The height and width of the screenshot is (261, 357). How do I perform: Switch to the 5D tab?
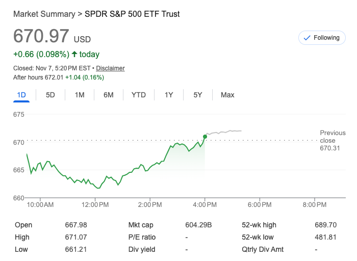coord(50,95)
